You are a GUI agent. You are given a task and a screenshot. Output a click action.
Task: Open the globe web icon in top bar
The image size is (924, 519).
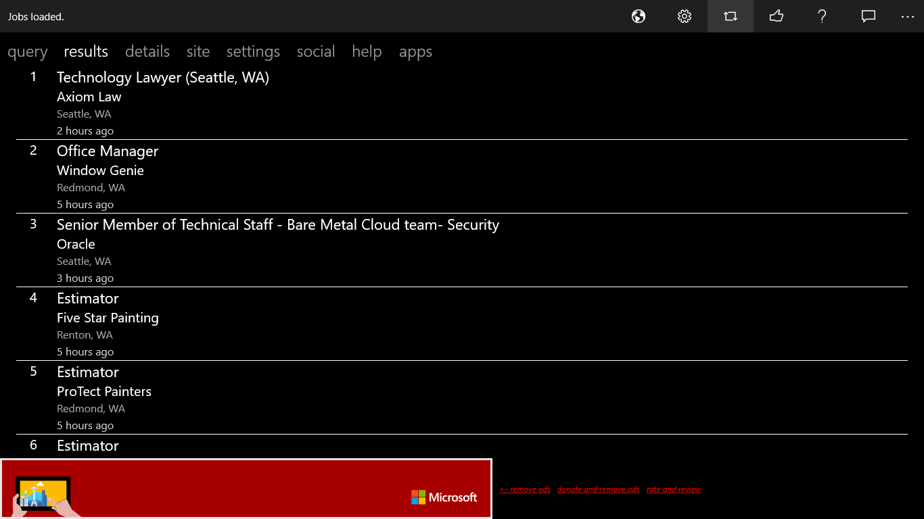pyautogui.click(x=639, y=16)
